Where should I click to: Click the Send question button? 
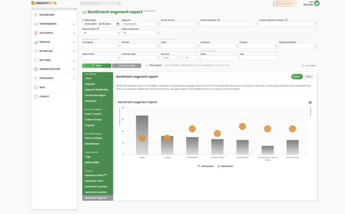pos(284,4)
